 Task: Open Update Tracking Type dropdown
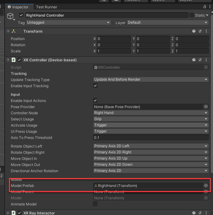point(151,79)
